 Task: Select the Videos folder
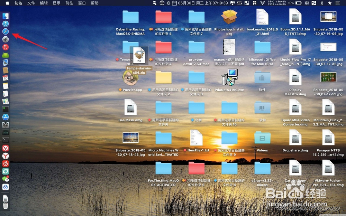(262, 138)
